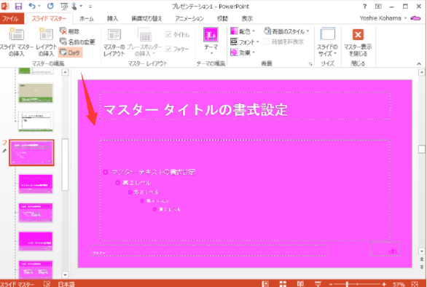Image resolution: width=427 pixels, height=287 pixels.
Task: Click the master text placeholder first level
Action: pyautogui.click(x=153, y=172)
